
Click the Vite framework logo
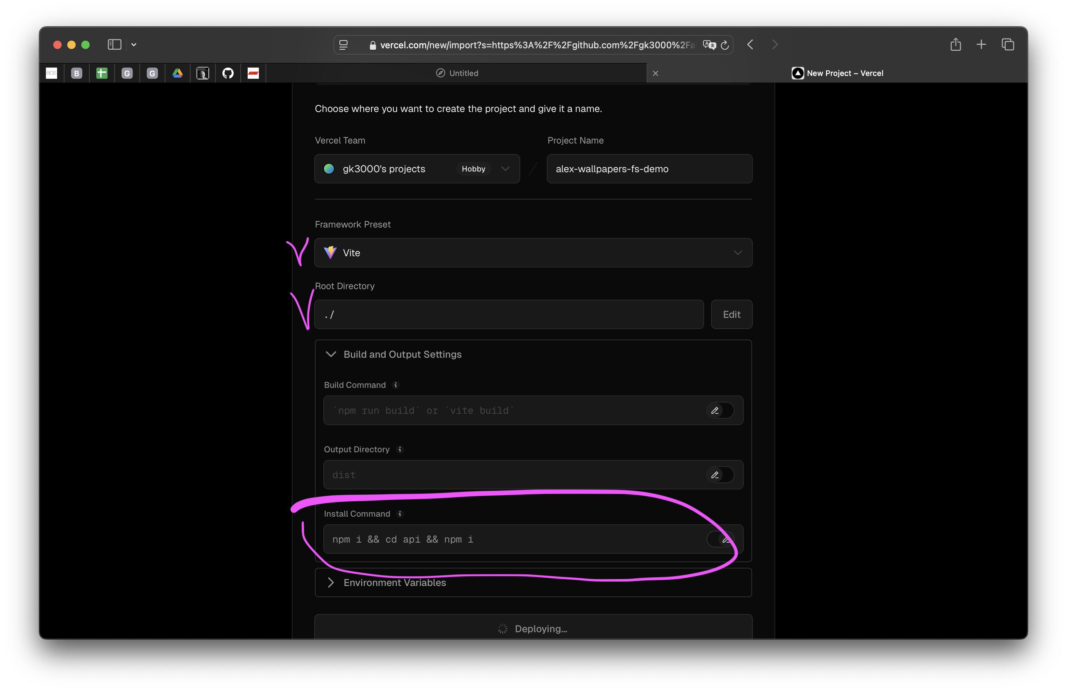tap(330, 252)
